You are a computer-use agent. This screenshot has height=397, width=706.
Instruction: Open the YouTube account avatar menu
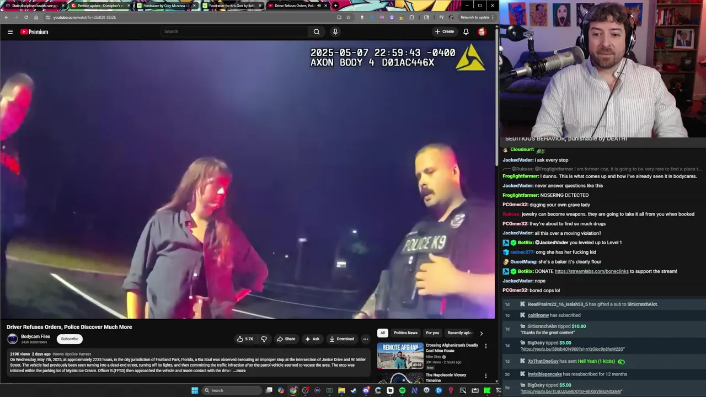[482, 31]
